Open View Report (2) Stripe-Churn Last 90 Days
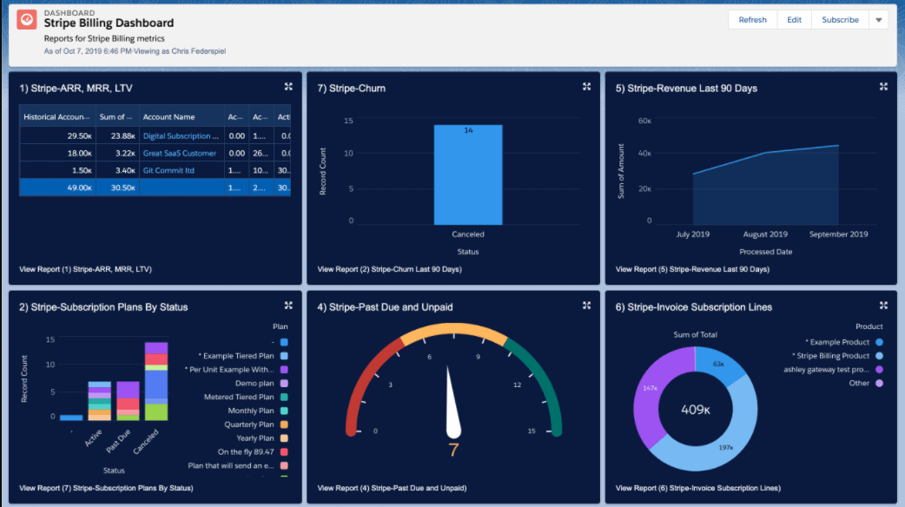 point(390,269)
